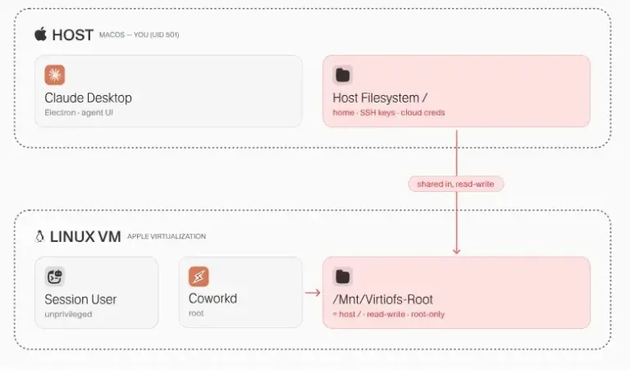Click the Session User title
The image size is (630, 379).
pos(80,299)
